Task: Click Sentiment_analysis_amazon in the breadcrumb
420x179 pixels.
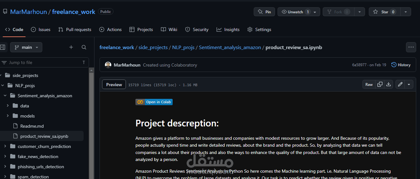Action: (x=230, y=47)
